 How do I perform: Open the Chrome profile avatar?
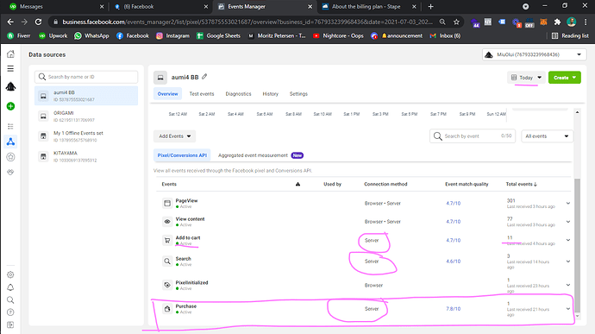click(x=571, y=22)
